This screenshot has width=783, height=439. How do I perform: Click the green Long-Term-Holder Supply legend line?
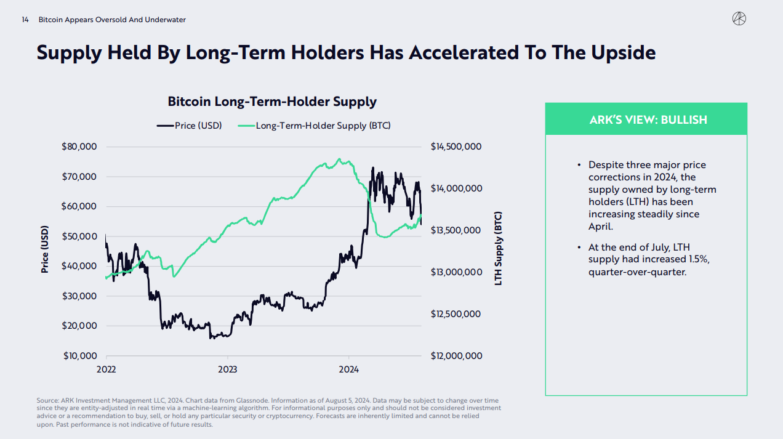(x=246, y=126)
